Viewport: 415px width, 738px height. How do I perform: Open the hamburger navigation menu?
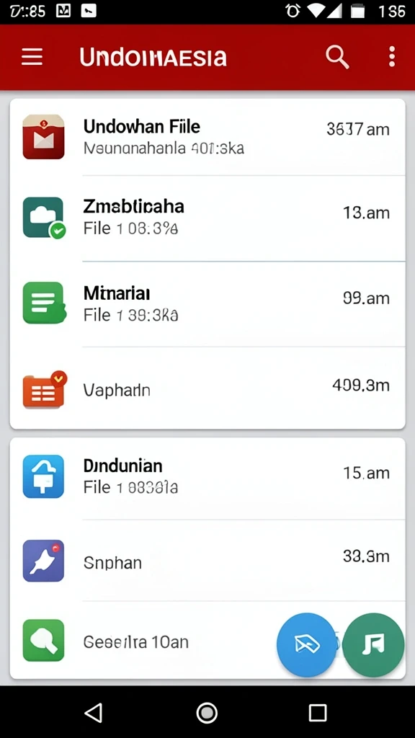pos(32,57)
